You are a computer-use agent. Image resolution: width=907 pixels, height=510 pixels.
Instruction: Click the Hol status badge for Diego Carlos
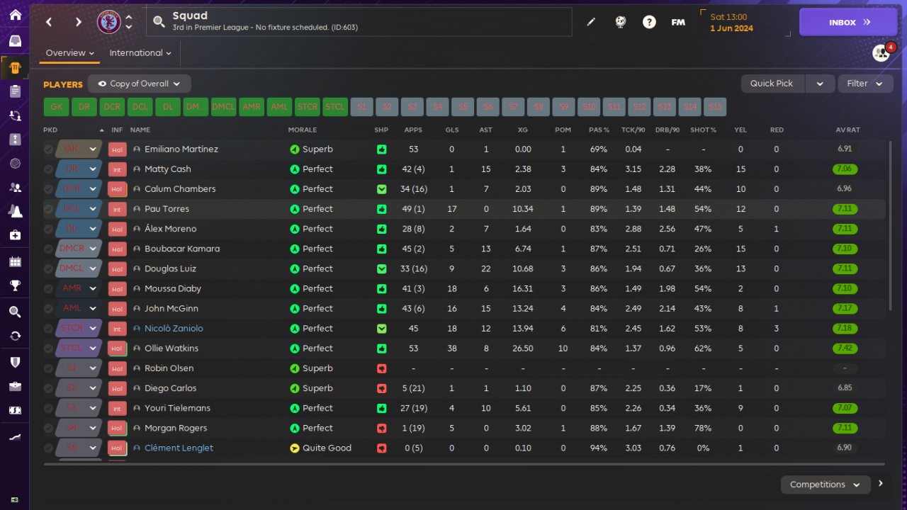[117, 388]
